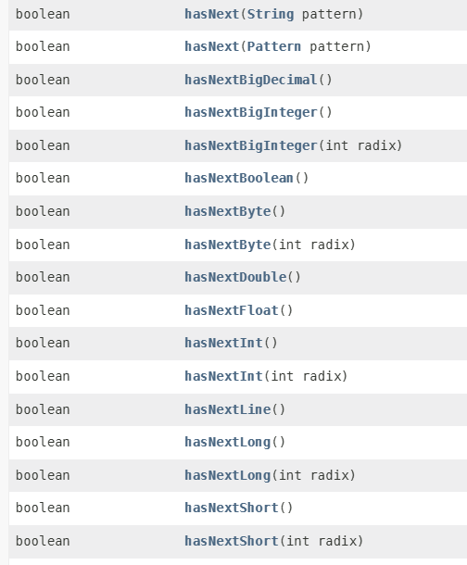Viewport: 467px width, 565px height.
Task: Open the hasNextLine() method link
Action: click(227, 409)
